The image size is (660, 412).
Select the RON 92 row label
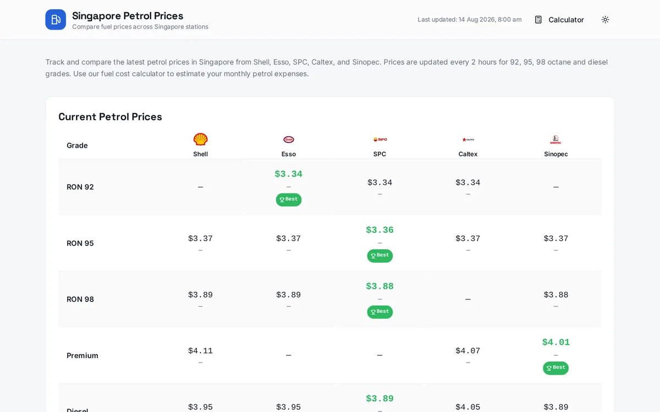80,187
